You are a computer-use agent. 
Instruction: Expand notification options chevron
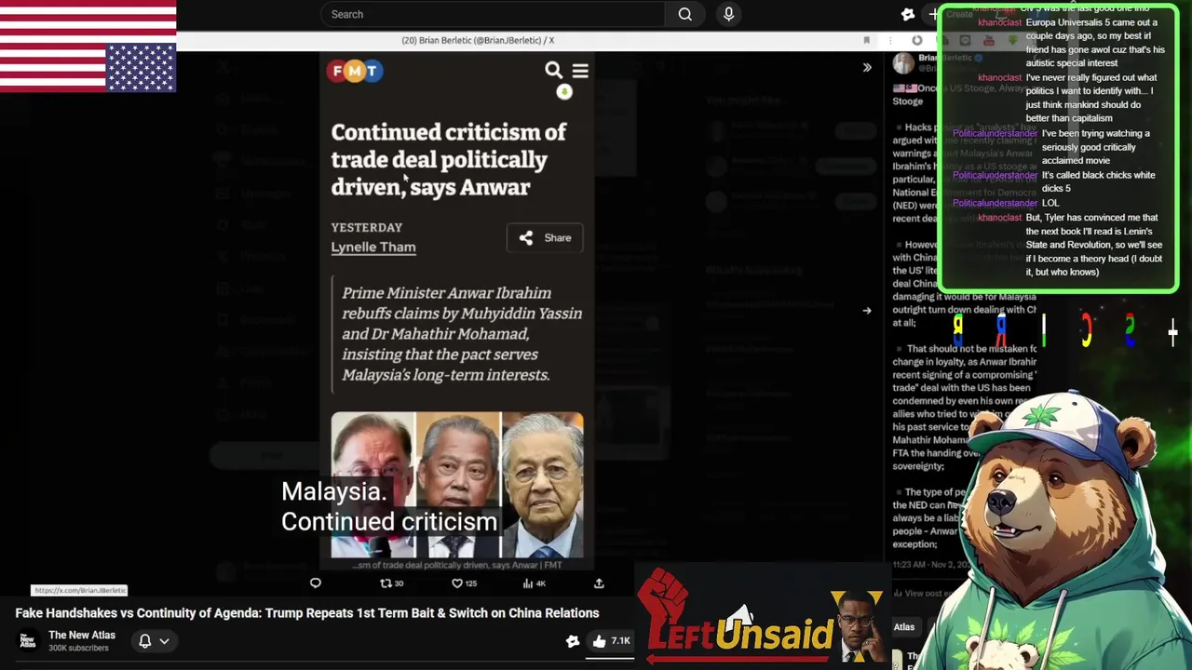click(x=164, y=641)
